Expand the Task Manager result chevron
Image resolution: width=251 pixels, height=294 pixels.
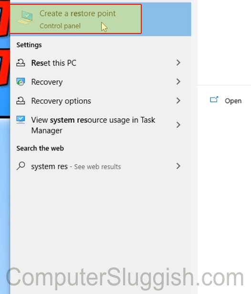click(x=178, y=125)
